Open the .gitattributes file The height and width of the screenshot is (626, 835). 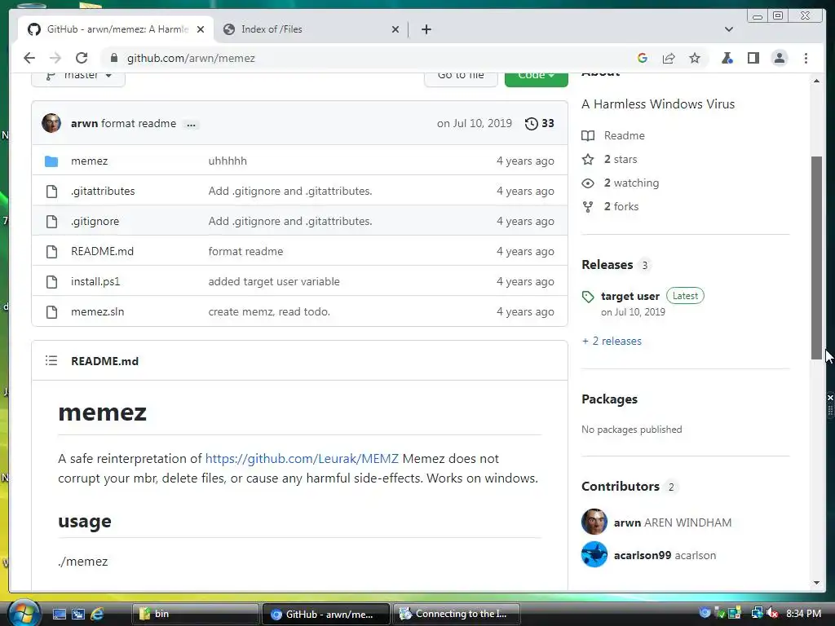point(103,191)
